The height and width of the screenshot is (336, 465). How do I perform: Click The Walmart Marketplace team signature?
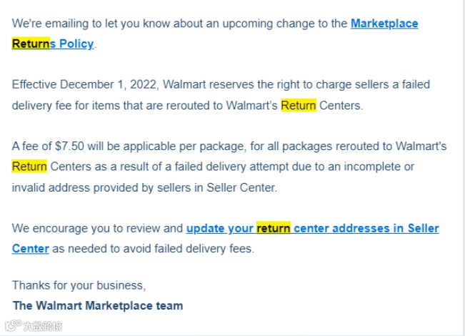click(98, 305)
